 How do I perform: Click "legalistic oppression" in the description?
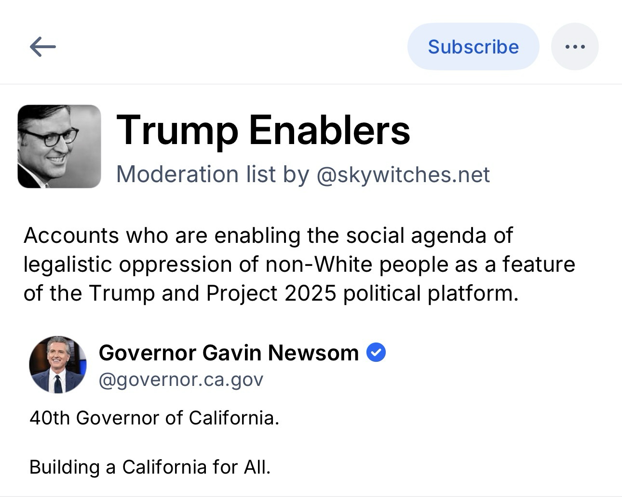pyautogui.click(x=141, y=264)
